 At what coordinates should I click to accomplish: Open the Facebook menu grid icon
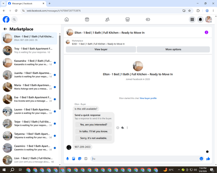point(192,19)
